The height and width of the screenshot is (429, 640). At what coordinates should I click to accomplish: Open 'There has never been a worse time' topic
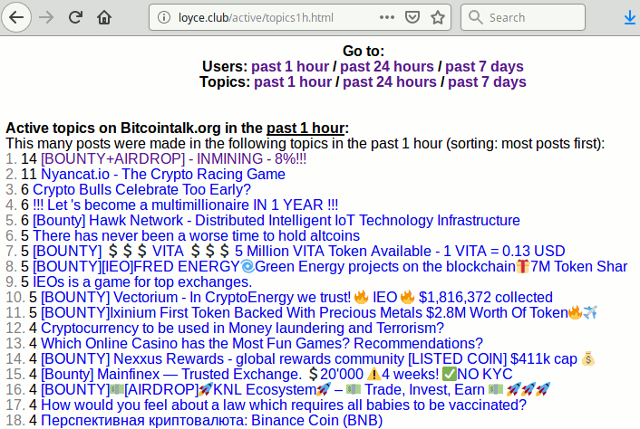coord(197,236)
